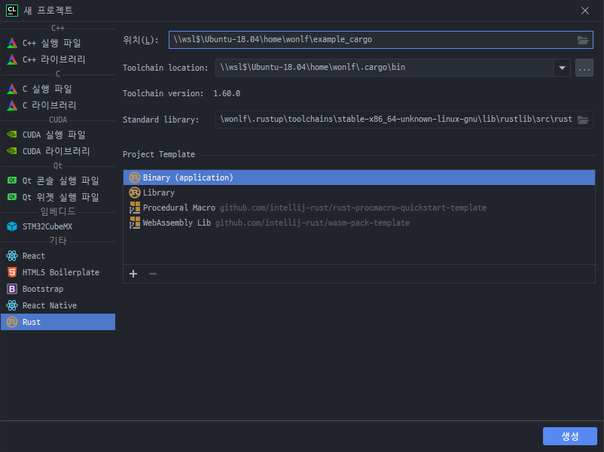Select C++ 실행 파일 project type
Image resolution: width=604 pixels, height=452 pixels.
click(58, 43)
